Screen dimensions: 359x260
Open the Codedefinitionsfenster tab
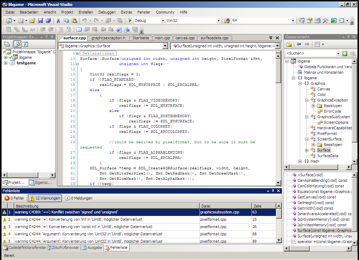click(x=24, y=247)
